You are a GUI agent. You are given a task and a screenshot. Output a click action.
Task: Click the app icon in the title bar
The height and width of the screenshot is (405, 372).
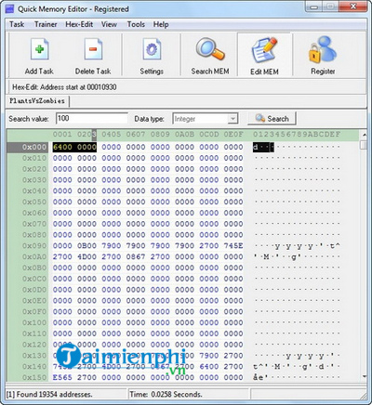tap(9, 9)
